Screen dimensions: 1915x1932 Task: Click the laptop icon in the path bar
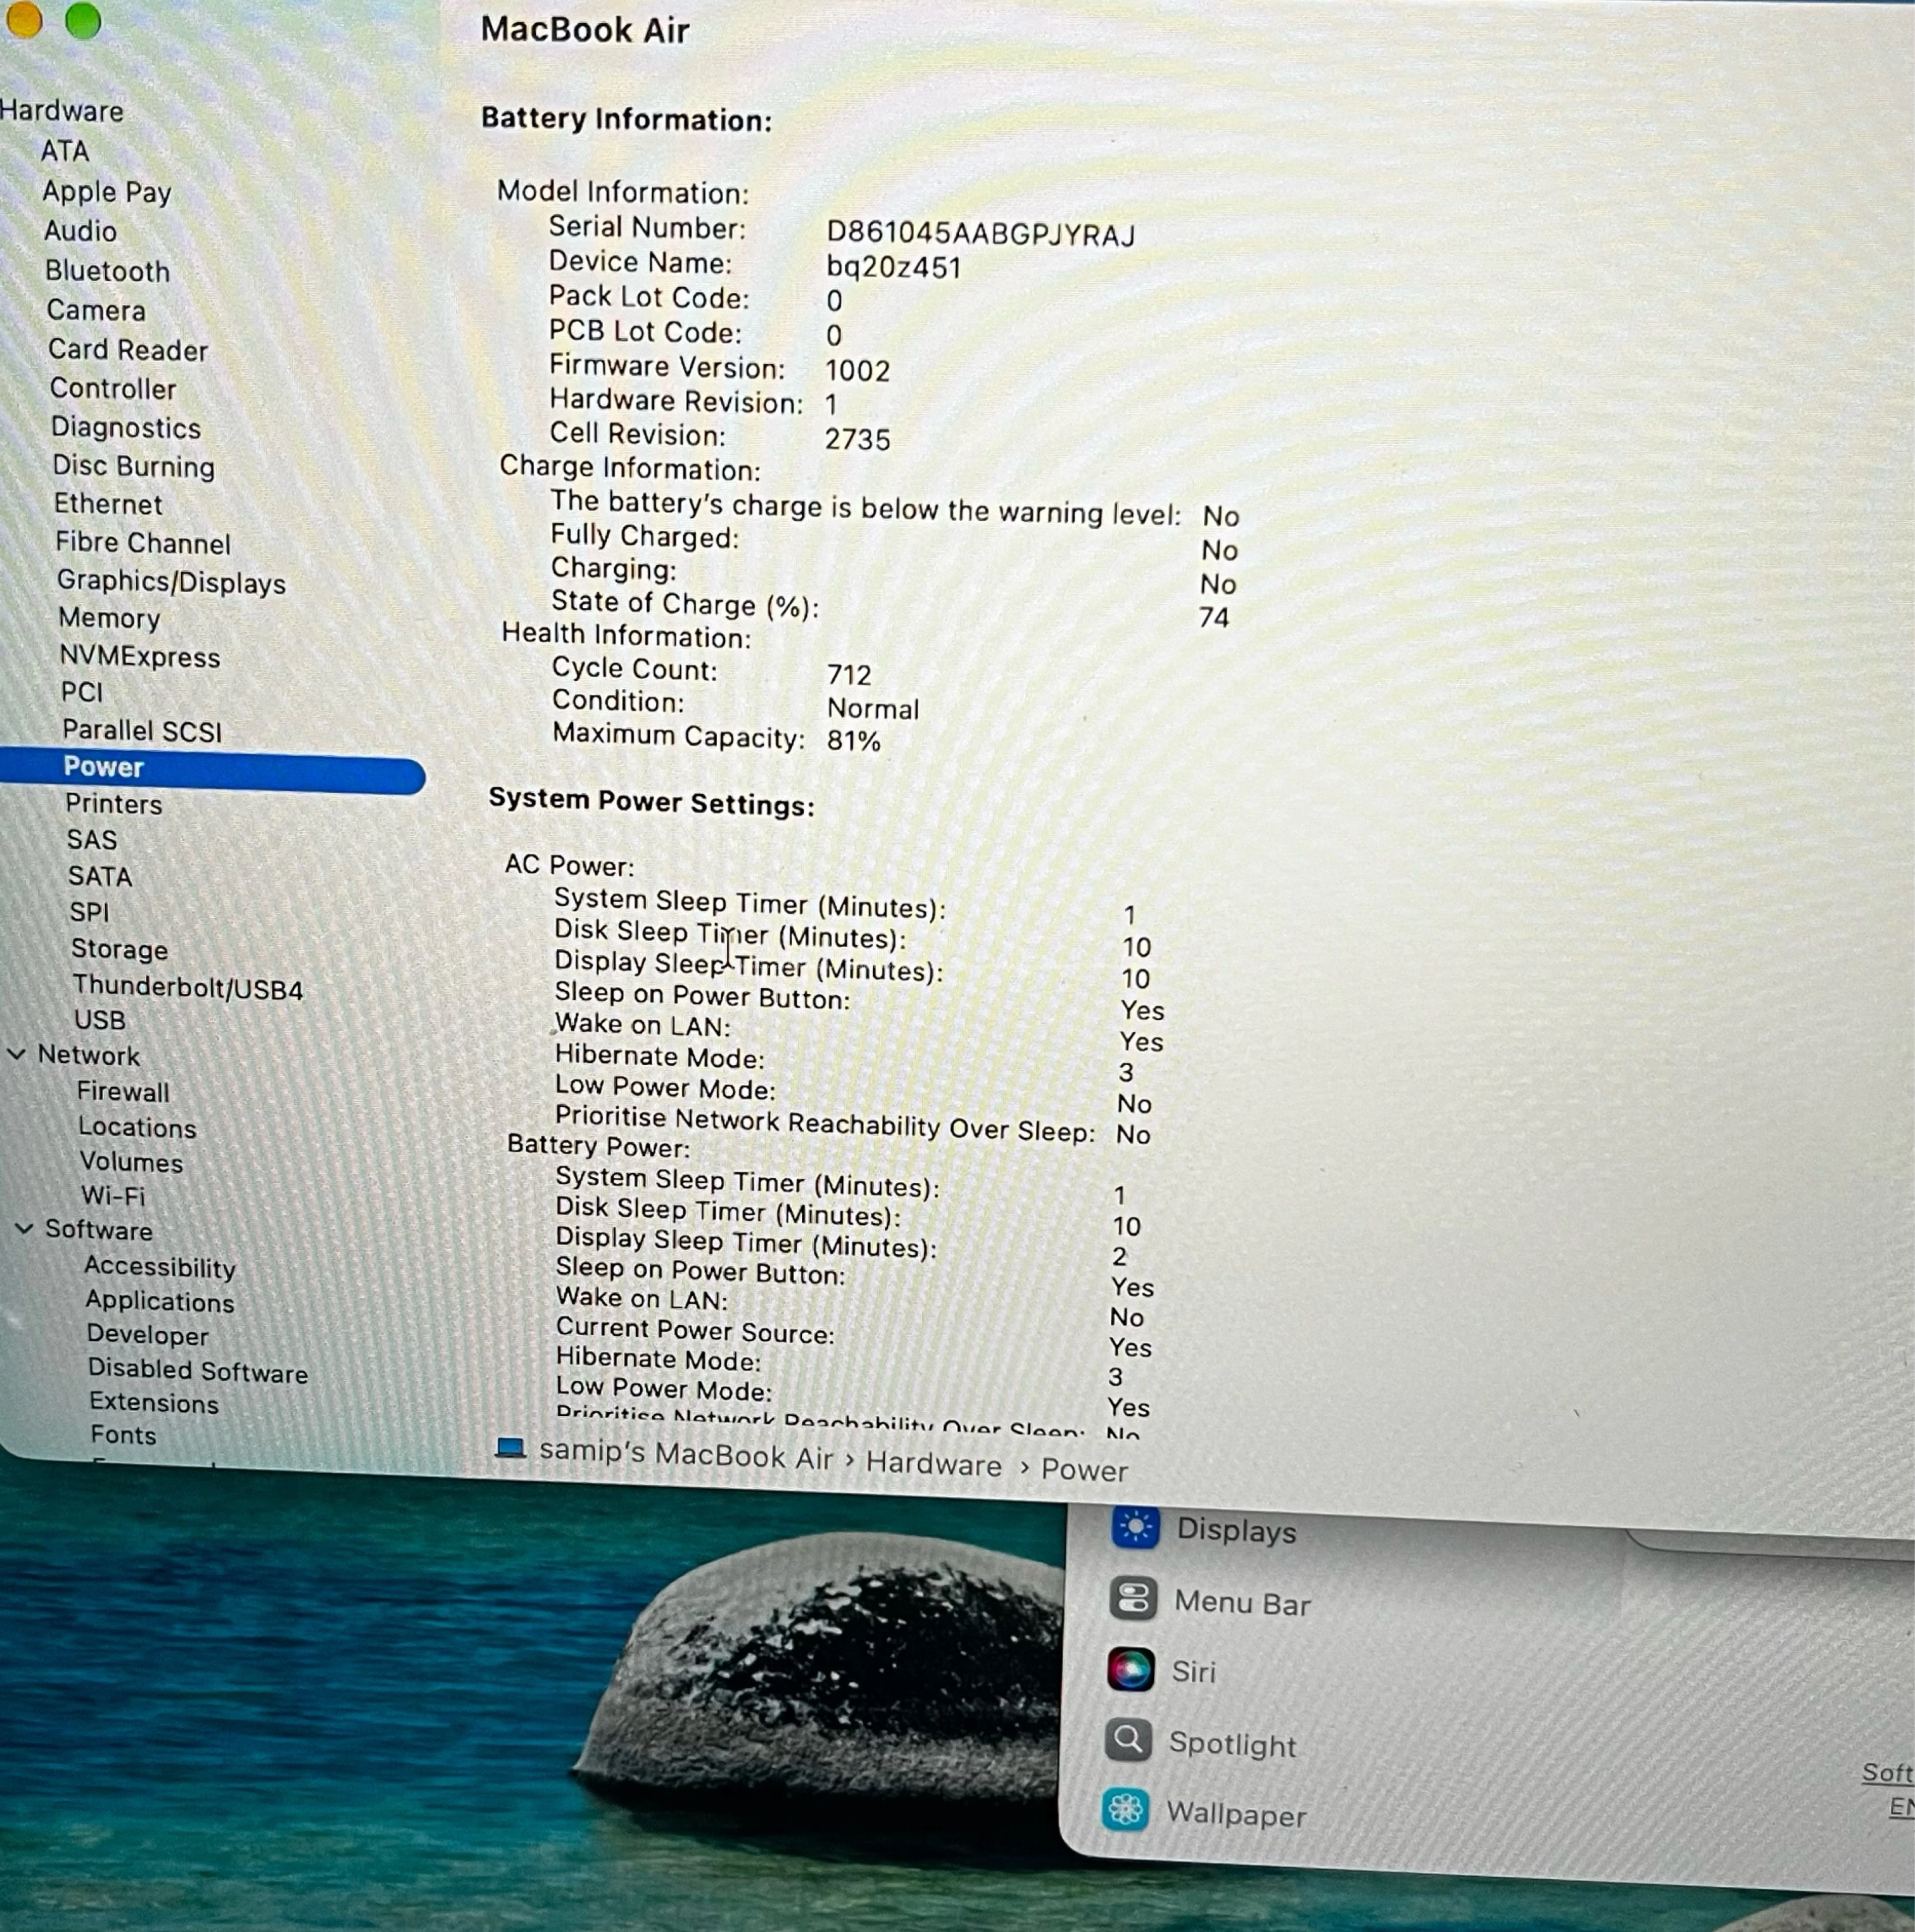pyautogui.click(x=511, y=1448)
